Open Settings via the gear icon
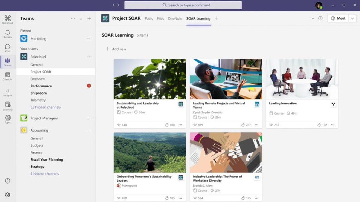This screenshot has width=360, height=202. click(x=7, y=195)
